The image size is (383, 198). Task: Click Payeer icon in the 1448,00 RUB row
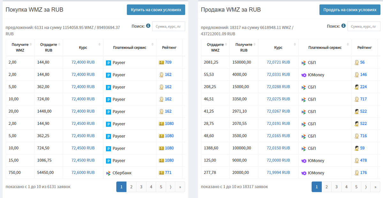point(109,112)
